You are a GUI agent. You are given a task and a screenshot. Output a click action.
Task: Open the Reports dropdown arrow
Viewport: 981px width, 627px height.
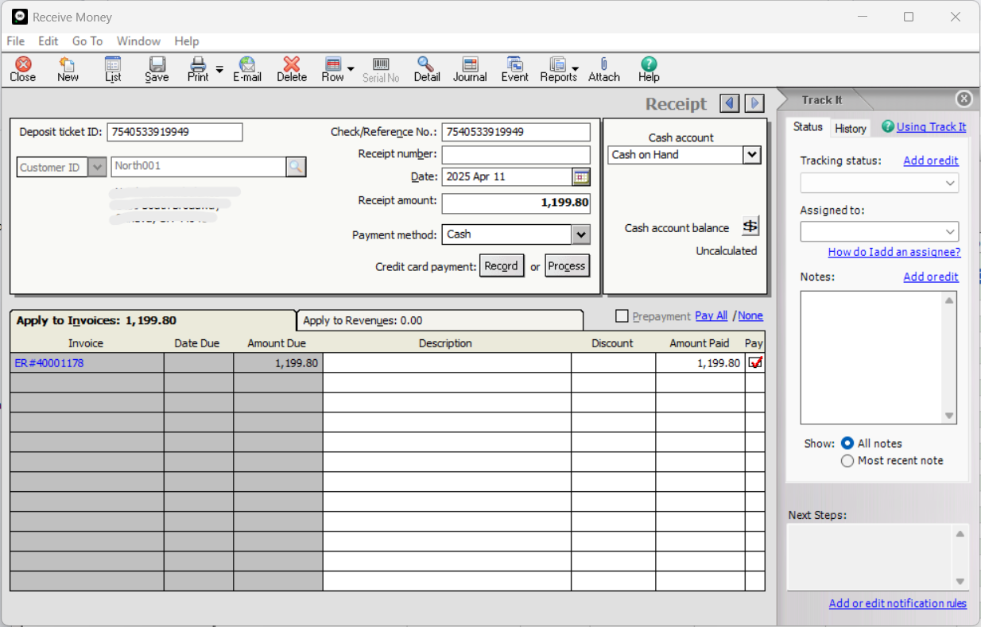[x=575, y=69]
